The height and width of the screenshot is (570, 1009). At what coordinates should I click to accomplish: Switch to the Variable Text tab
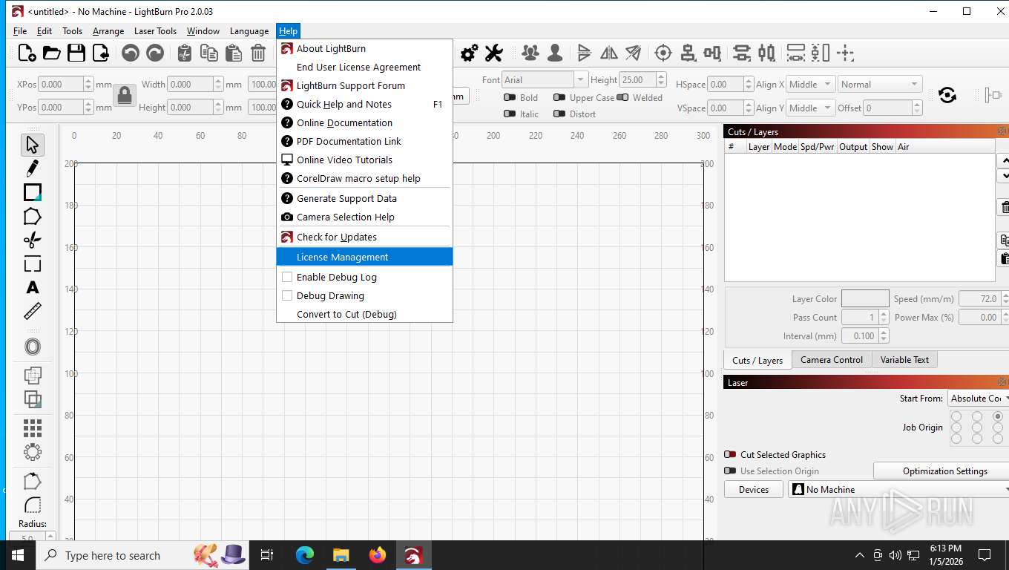click(904, 359)
